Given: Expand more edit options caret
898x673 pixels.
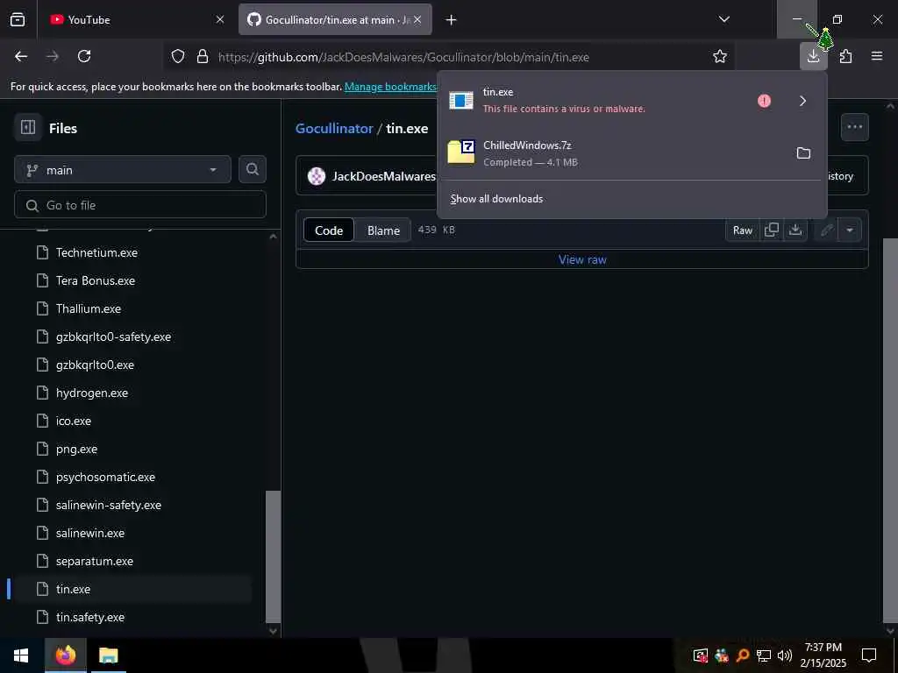Looking at the screenshot, I should 849,230.
